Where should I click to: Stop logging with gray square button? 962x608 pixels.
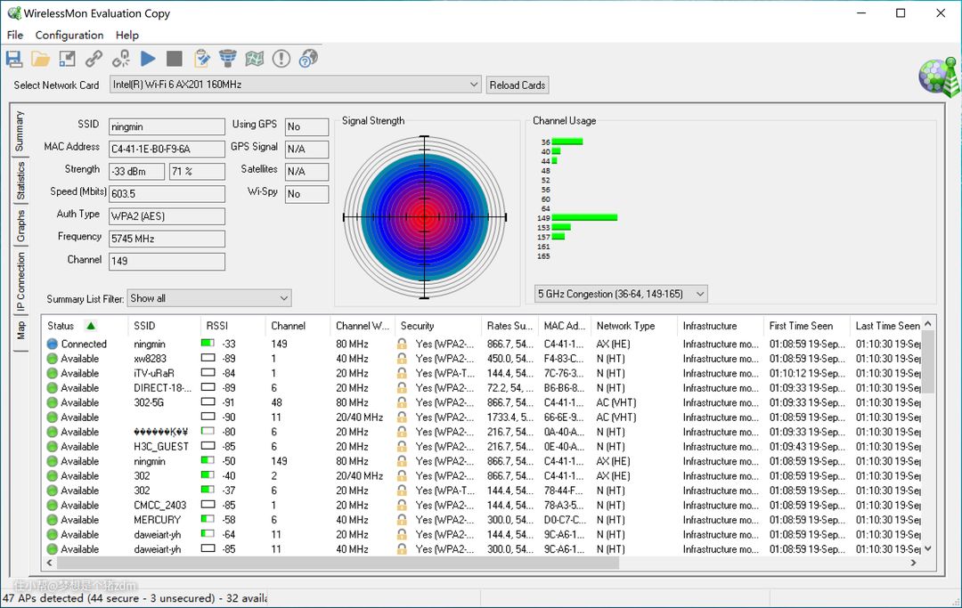tap(175, 59)
